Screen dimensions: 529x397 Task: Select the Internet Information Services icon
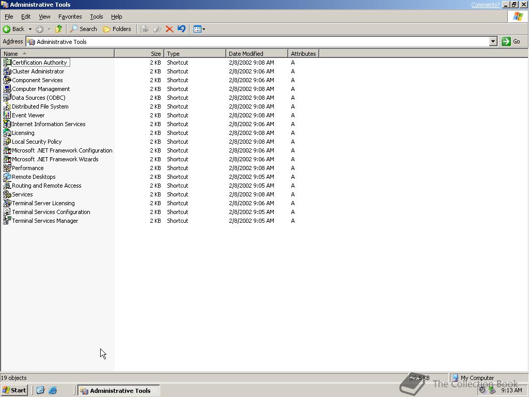click(x=7, y=124)
